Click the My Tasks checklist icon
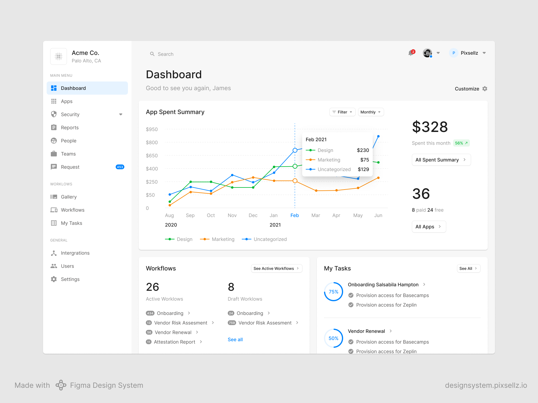 pyautogui.click(x=54, y=223)
